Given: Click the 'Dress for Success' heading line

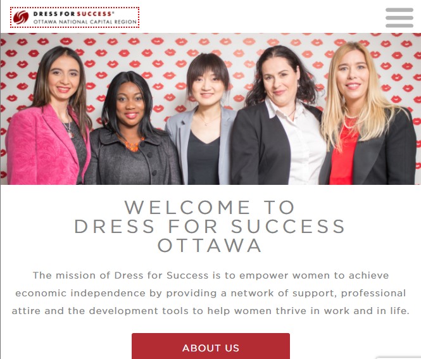Looking at the screenshot, I should (210, 226).
